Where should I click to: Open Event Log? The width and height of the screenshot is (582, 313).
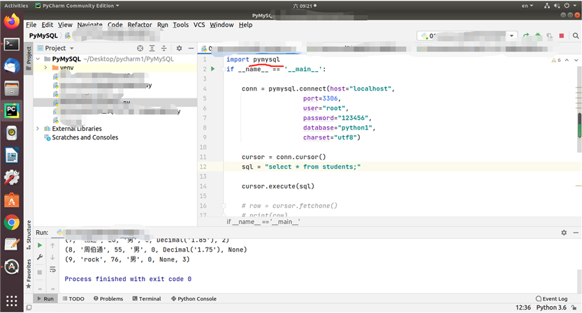[x=551, y=298]
